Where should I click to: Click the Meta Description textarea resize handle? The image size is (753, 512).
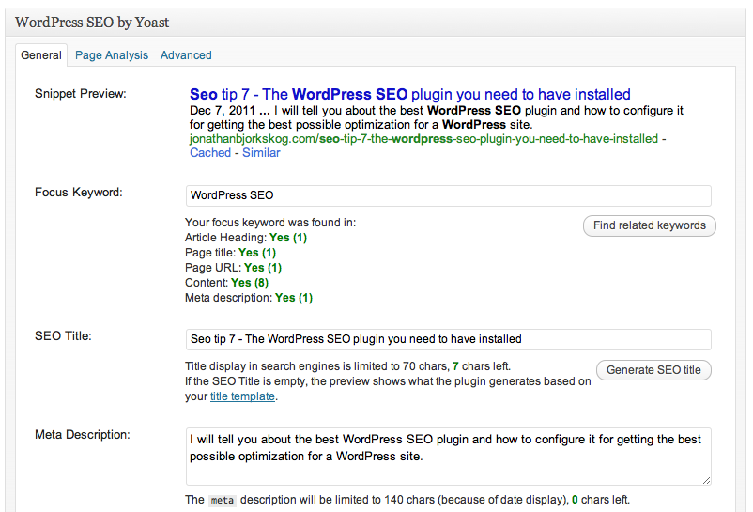(x=705, y=479)
